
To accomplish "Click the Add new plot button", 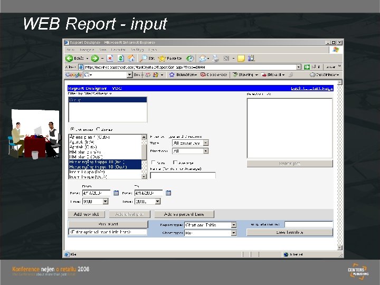I will point(86,214).
